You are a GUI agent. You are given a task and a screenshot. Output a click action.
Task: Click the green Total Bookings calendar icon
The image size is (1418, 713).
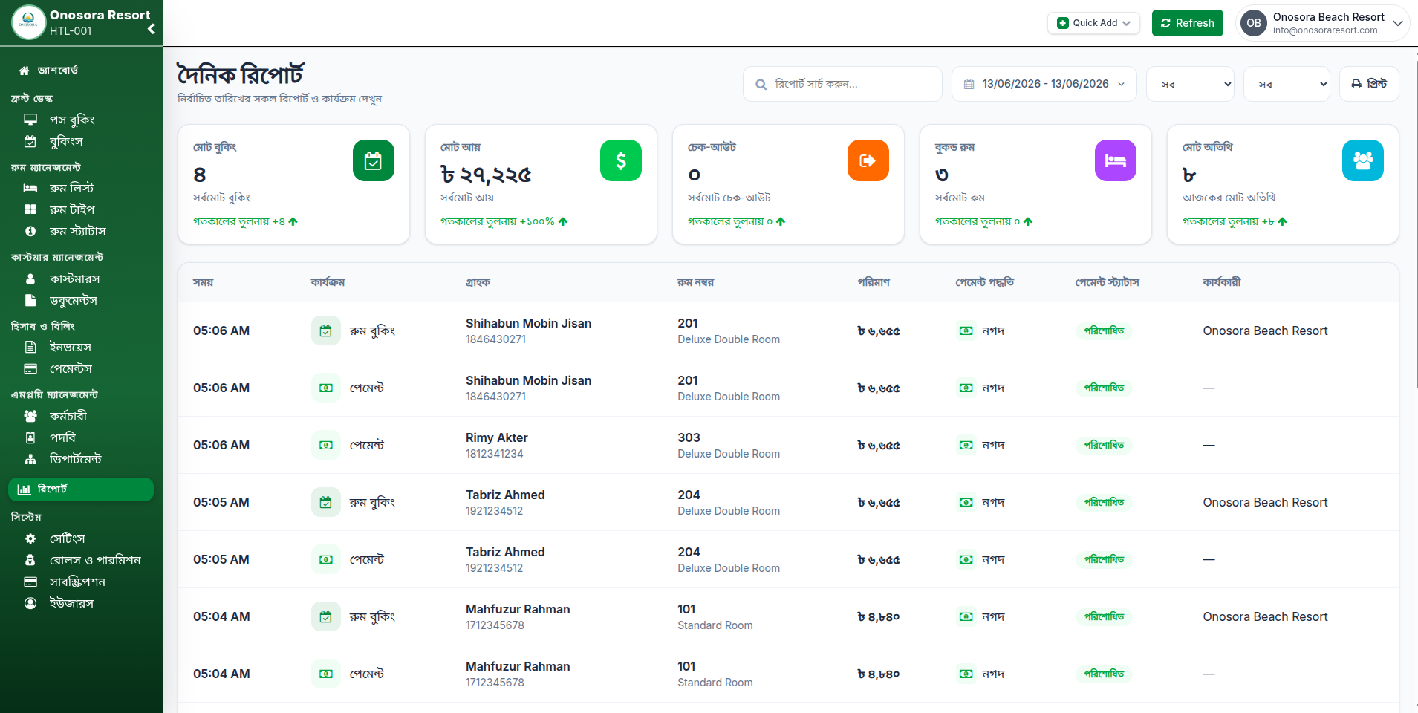tap(373, 160)
